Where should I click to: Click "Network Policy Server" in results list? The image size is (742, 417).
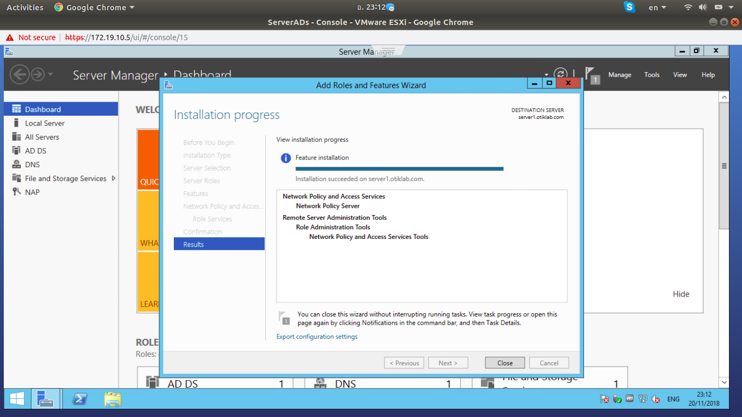click(328, 206)
